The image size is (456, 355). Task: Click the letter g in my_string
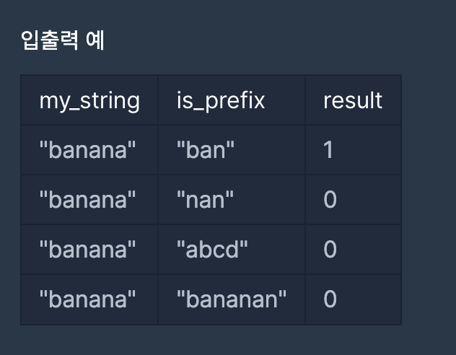[x=133, y=103]
